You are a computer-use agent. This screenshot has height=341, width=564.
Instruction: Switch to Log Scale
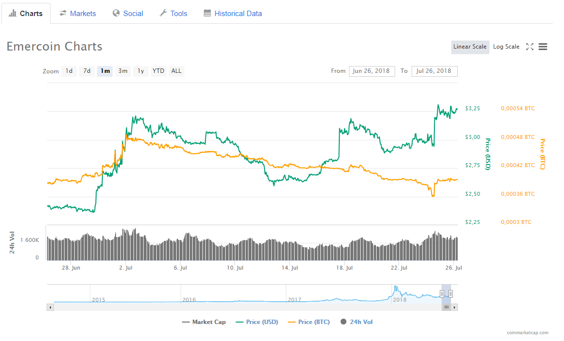coord(506,47)
